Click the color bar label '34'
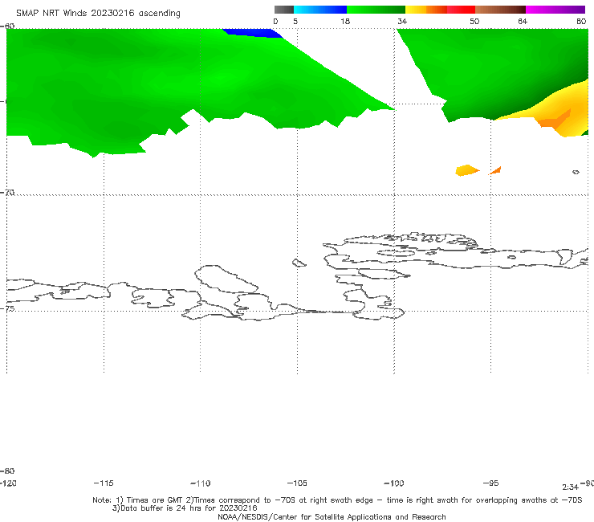The height and width of the screenshot is (522, 594). [x=402, y=22]
